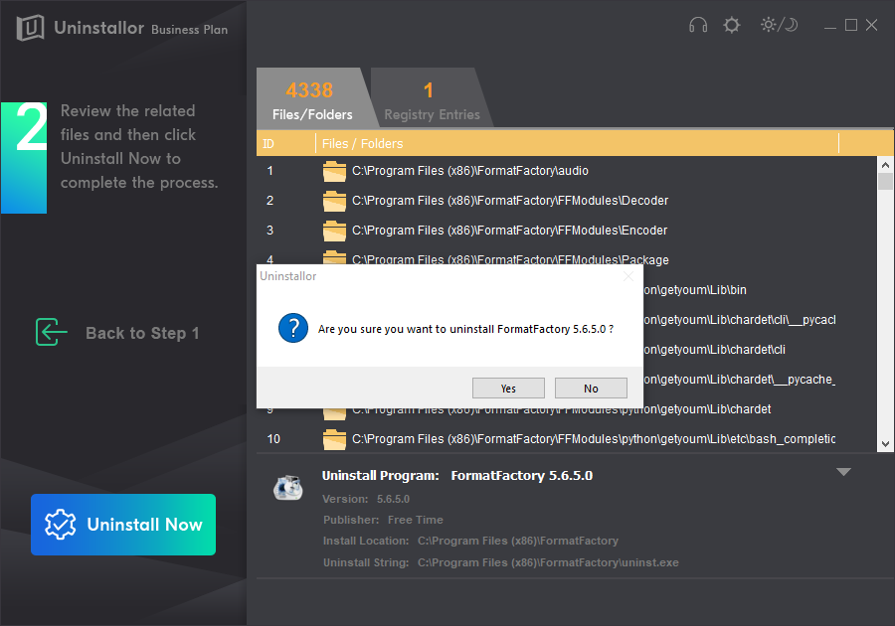Viewport: 895px width, 626px height.
Task: Click the back arrow icon beside Step 1
Action: 52,332
